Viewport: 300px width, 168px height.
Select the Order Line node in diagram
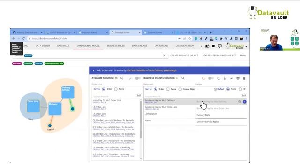tap(33, 106)
